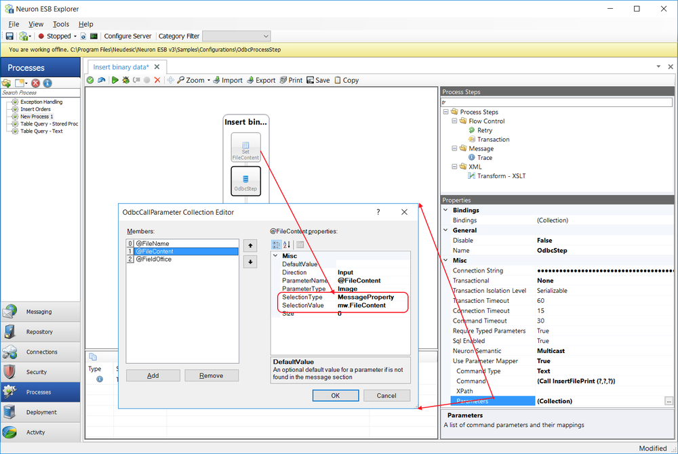Select the Exception Handling process
Viewport: 678px width, 454px height.
click(x=41, y=102)
